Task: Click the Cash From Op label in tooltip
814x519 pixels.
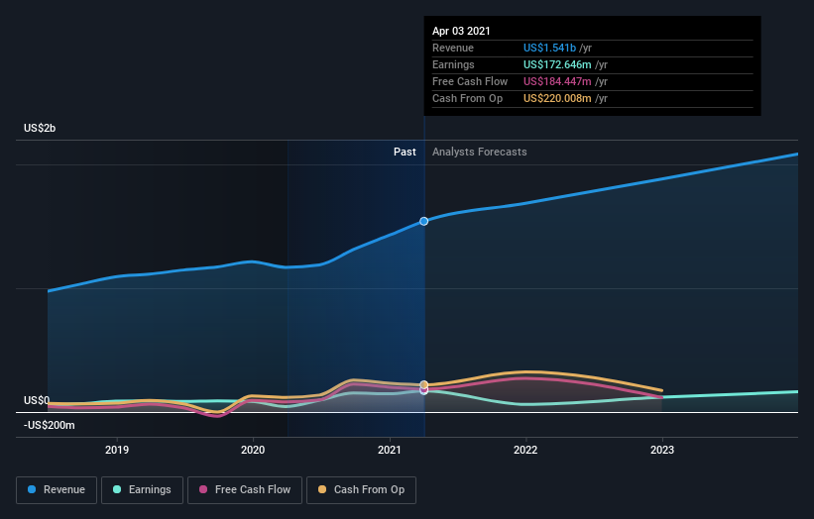Action: (x=467, y=98)
